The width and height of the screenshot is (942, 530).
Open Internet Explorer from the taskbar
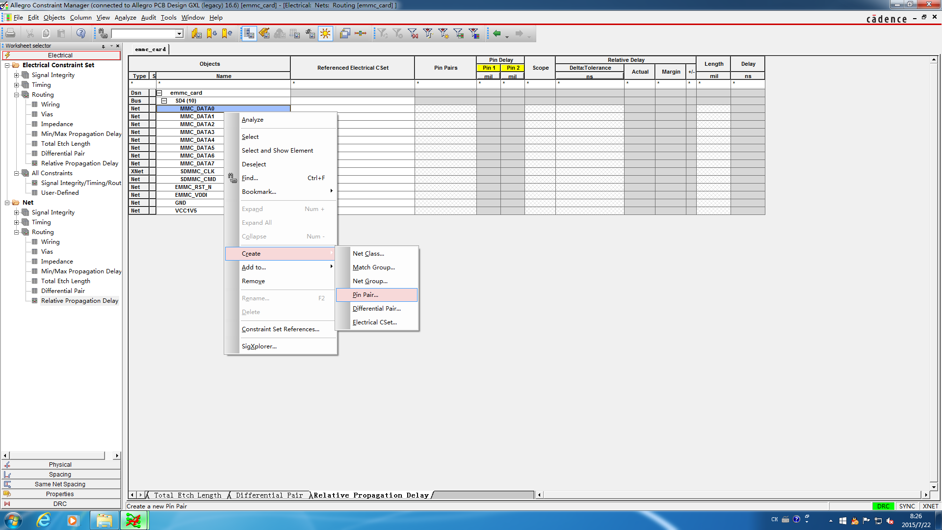(x=44, y=520)
